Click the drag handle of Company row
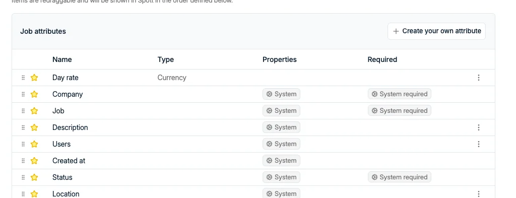Viewport: 516px width, 198px height. [x=23, y=94]
